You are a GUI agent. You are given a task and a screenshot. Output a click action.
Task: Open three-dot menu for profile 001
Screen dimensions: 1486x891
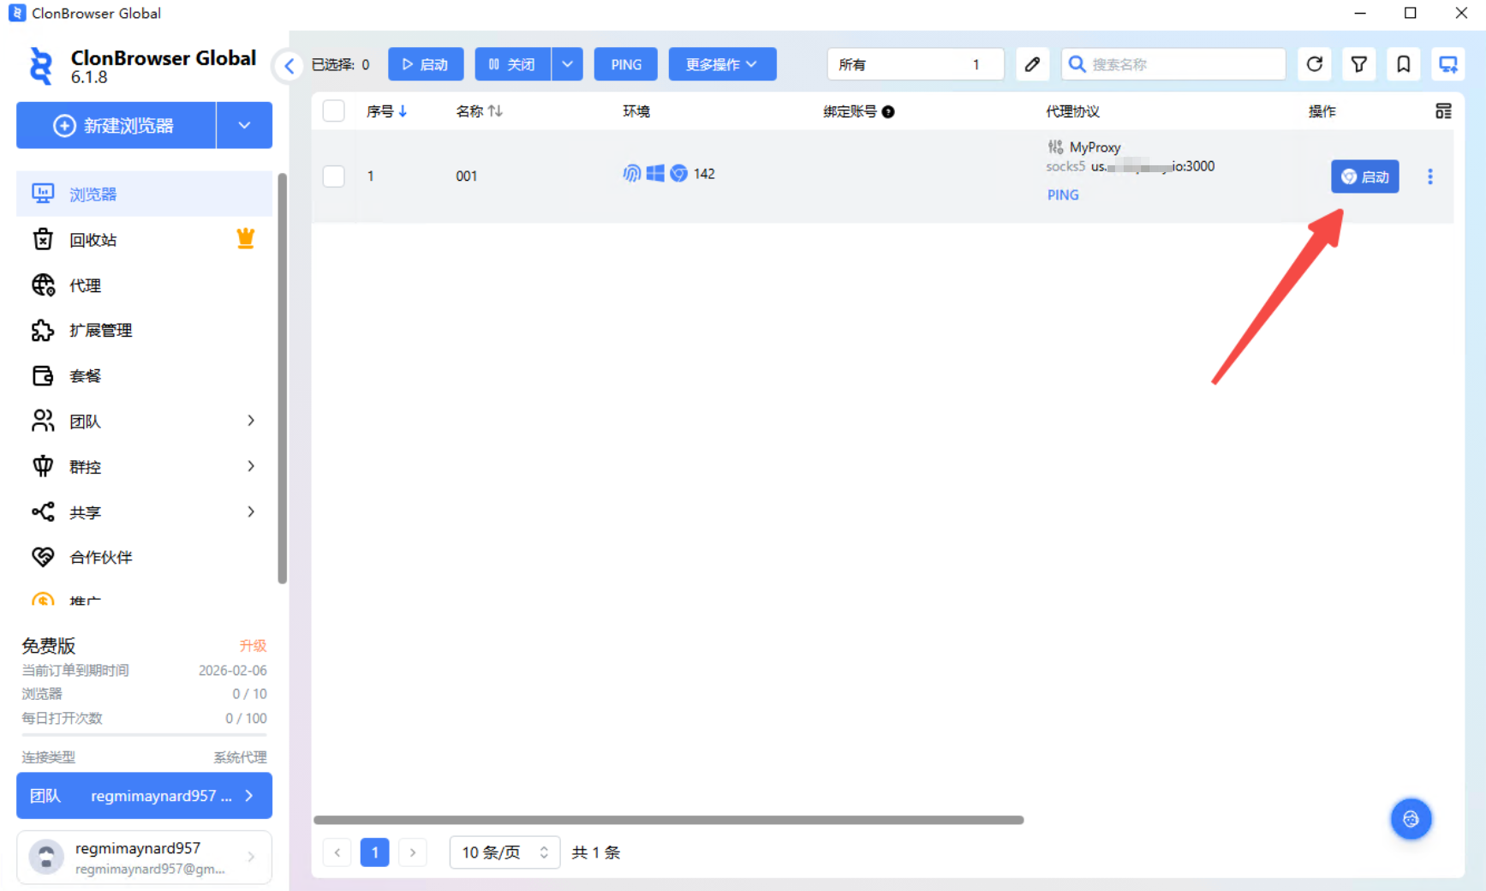1429,176
